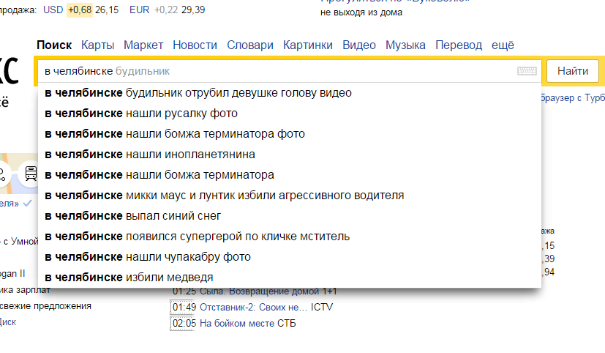
Task: Choose suggestion 'нашли русалку фото'
Action: [290, 114]
